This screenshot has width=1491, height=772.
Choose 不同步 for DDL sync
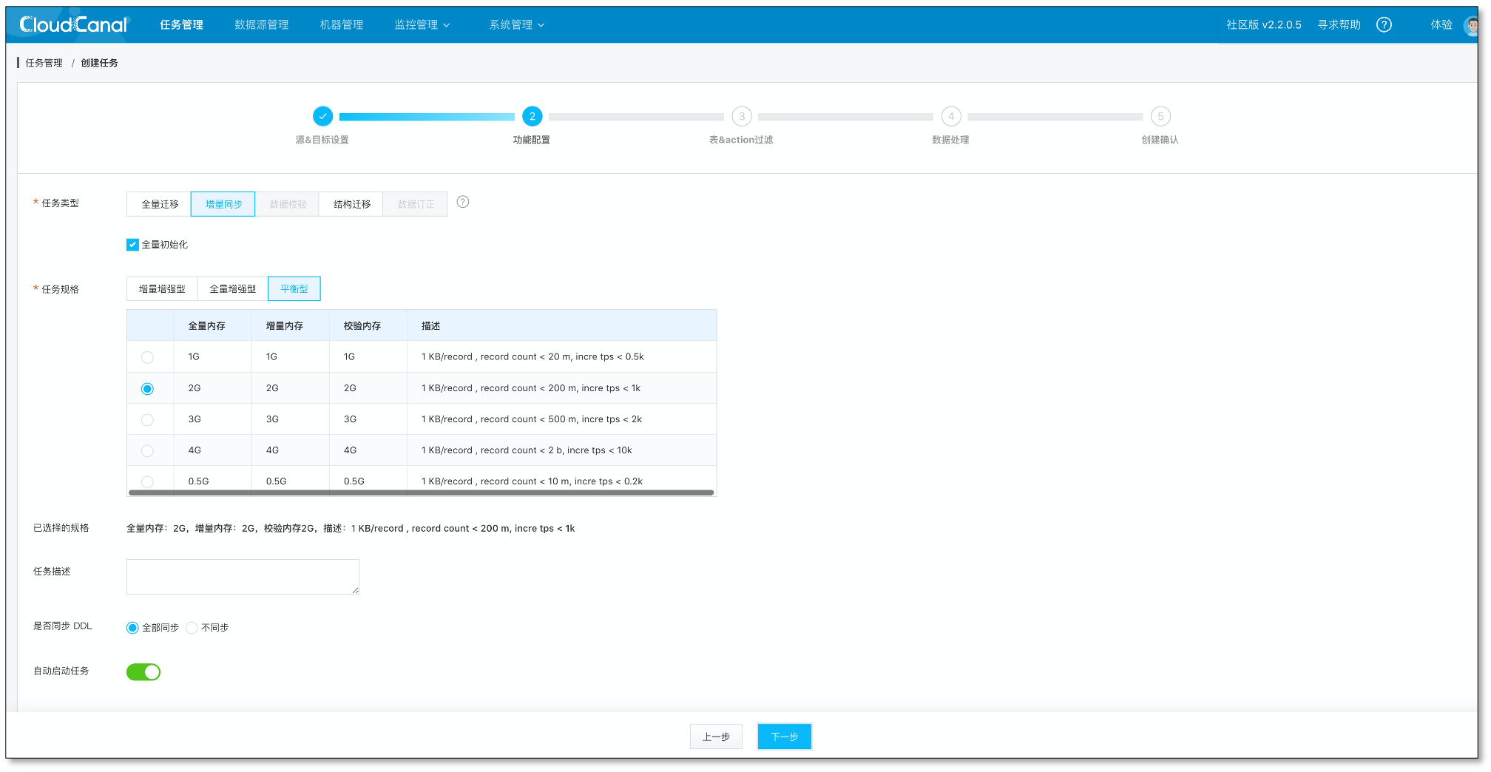coord(192,628)
